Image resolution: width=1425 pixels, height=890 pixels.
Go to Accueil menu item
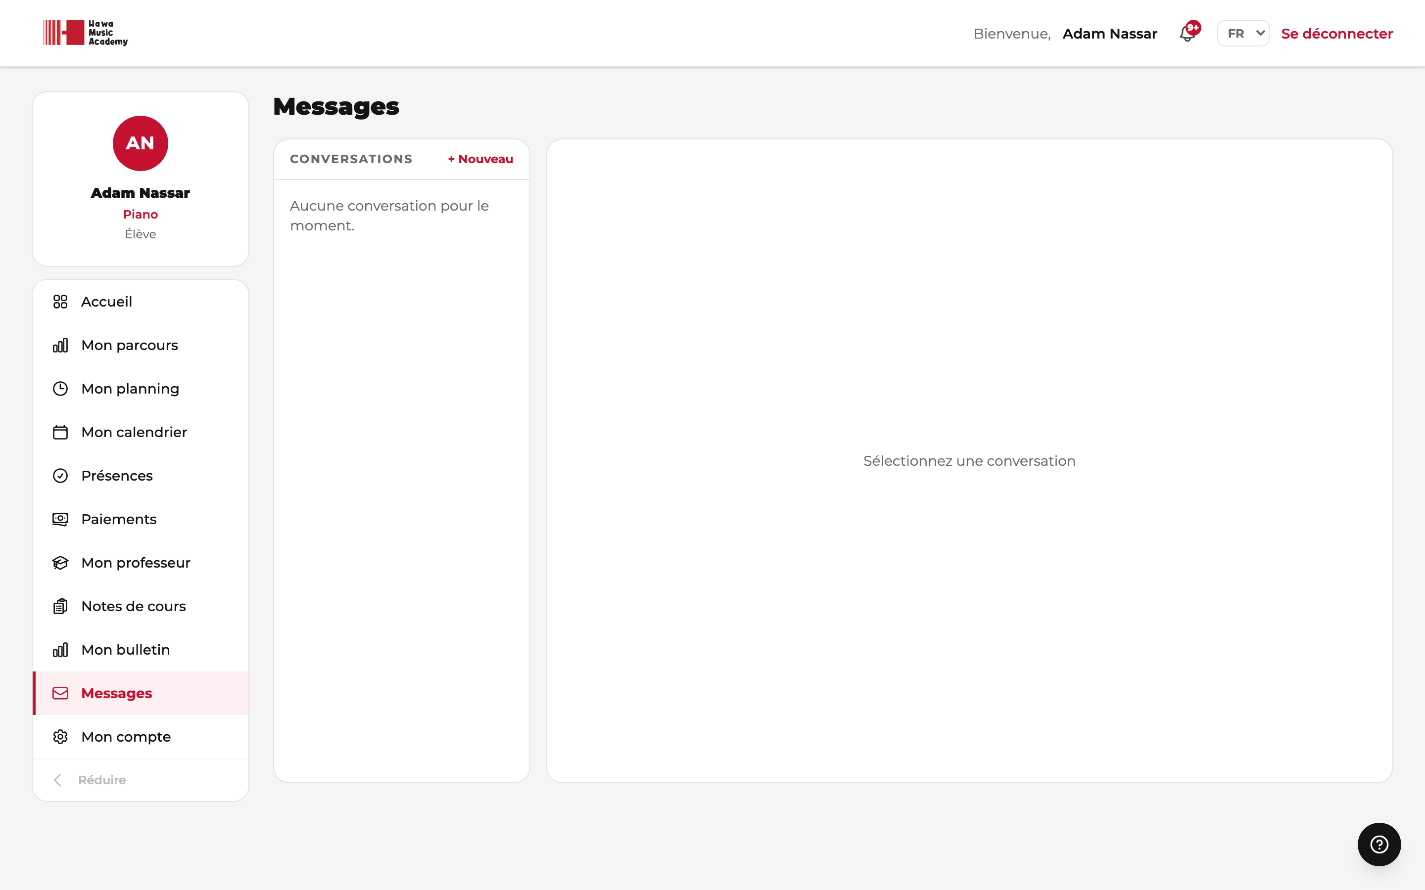141,302
